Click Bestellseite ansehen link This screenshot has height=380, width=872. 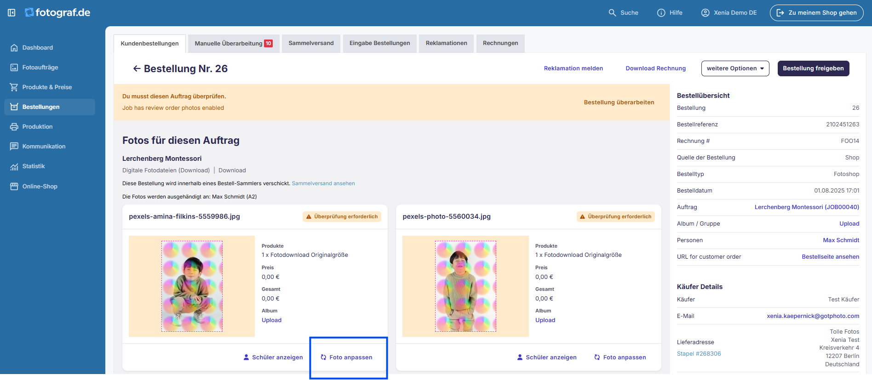click(830, 257)
